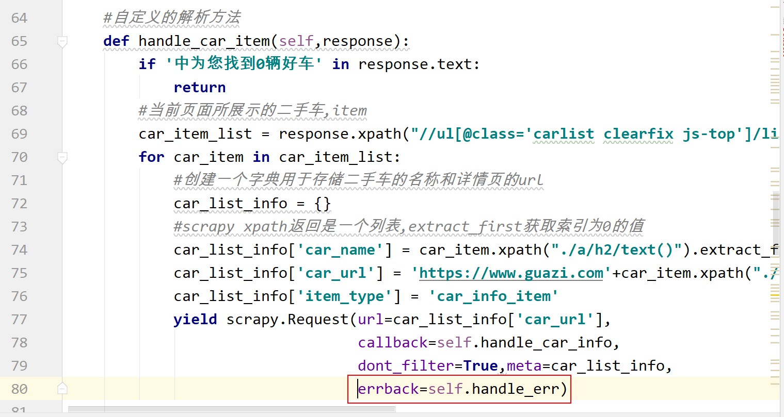This screenshot has width=784, height=417.
Task: Click comment mentioning extract_first on line 73
Action: click(x=409, y=226)
